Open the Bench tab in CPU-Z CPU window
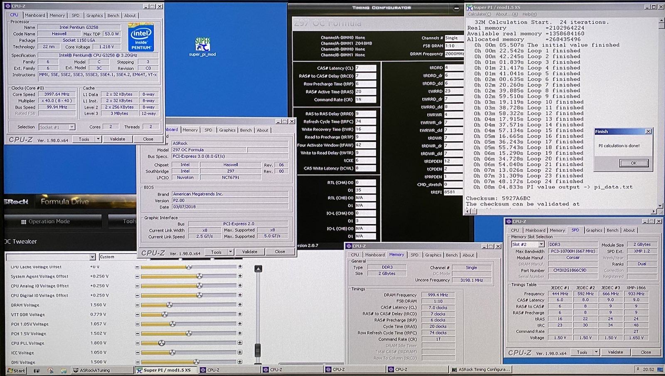 113,15
